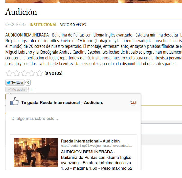
Task: Rate the article five stars
Action: point(39,73)
